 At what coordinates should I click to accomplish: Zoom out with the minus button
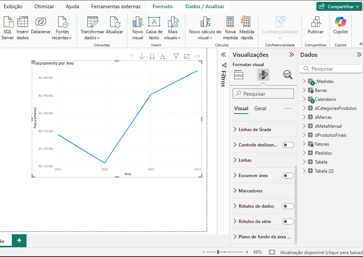click(x=204, y=252)
